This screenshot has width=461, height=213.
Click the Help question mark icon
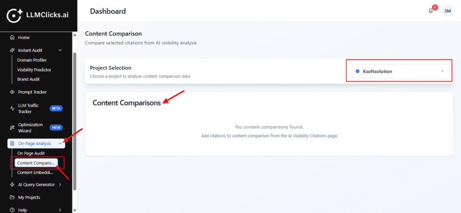(12, 210)
